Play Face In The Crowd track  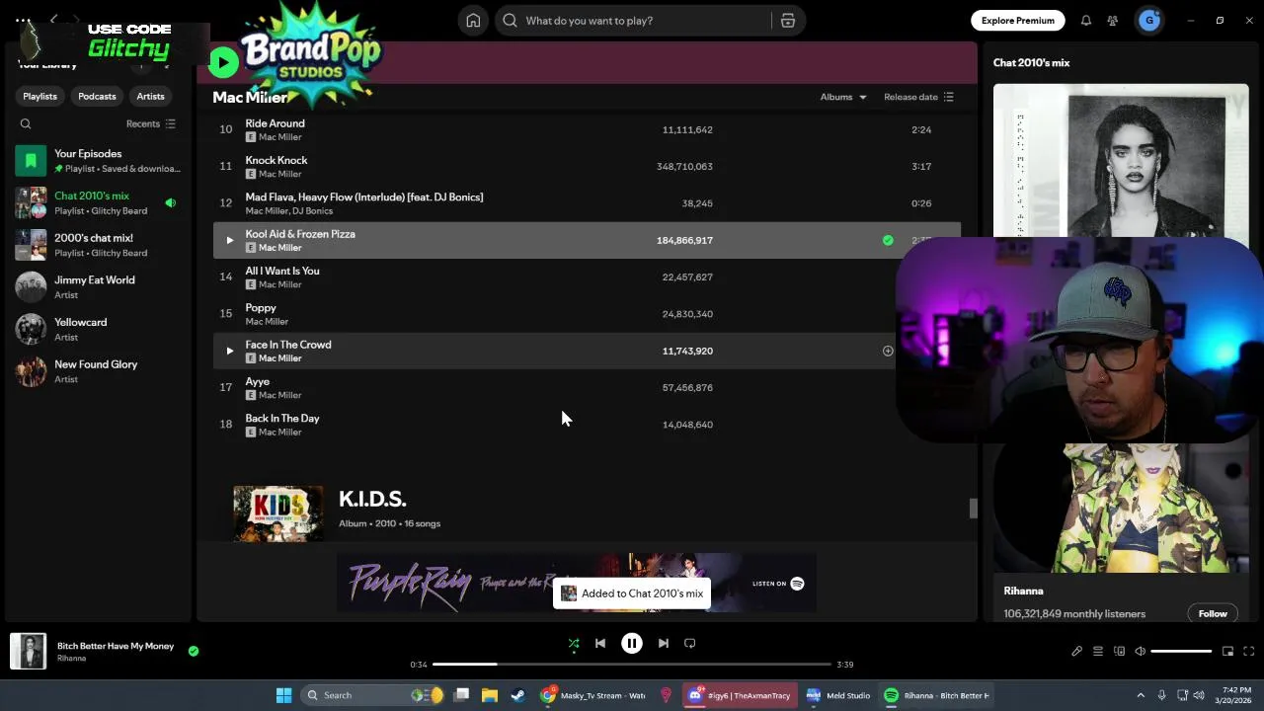coord(229,351)
